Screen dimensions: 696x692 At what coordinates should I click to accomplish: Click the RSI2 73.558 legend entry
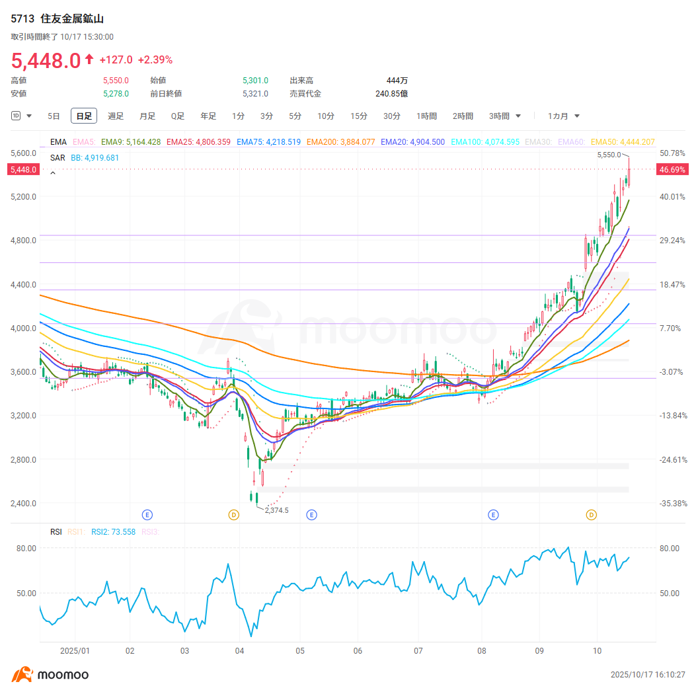click(113, 532)
